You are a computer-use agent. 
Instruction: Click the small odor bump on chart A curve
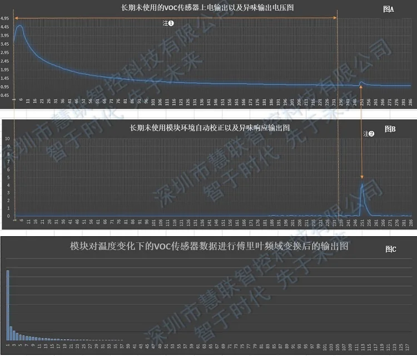(361, 82)
